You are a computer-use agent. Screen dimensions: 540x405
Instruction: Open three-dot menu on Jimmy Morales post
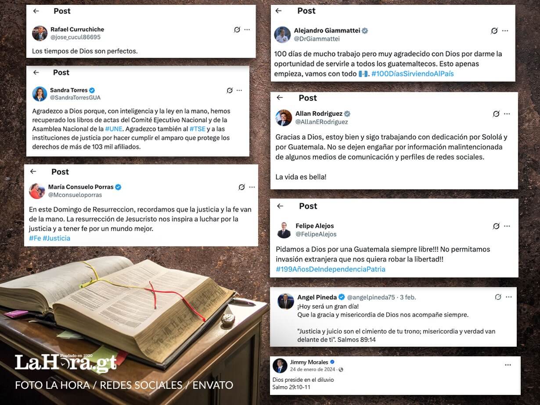click(508, 365)
